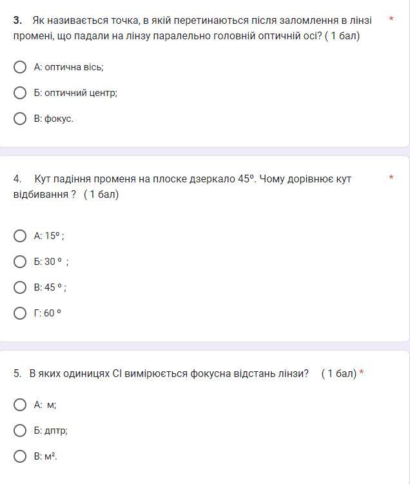Select the 'А: 15º' radio button
410x484 pixels.
click(20, 236)
